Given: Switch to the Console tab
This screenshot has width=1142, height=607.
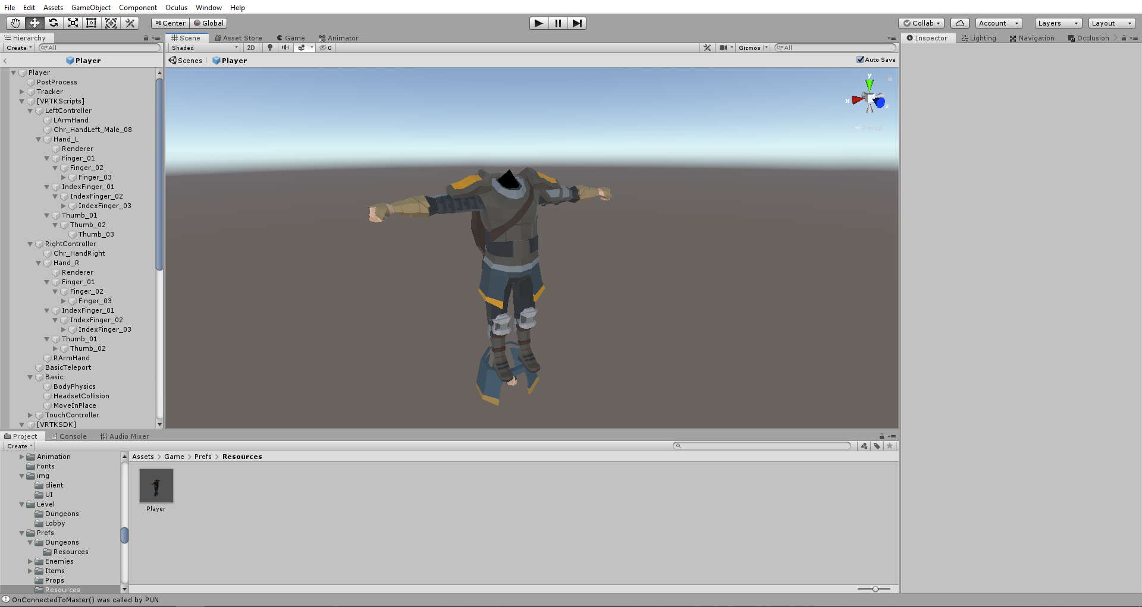Looking at the screenshot, I should click(69, 436).
